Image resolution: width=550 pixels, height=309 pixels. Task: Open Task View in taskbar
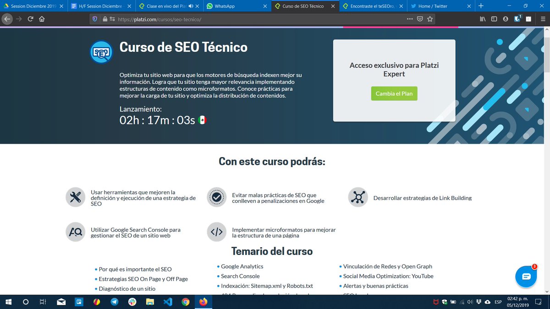43,302
